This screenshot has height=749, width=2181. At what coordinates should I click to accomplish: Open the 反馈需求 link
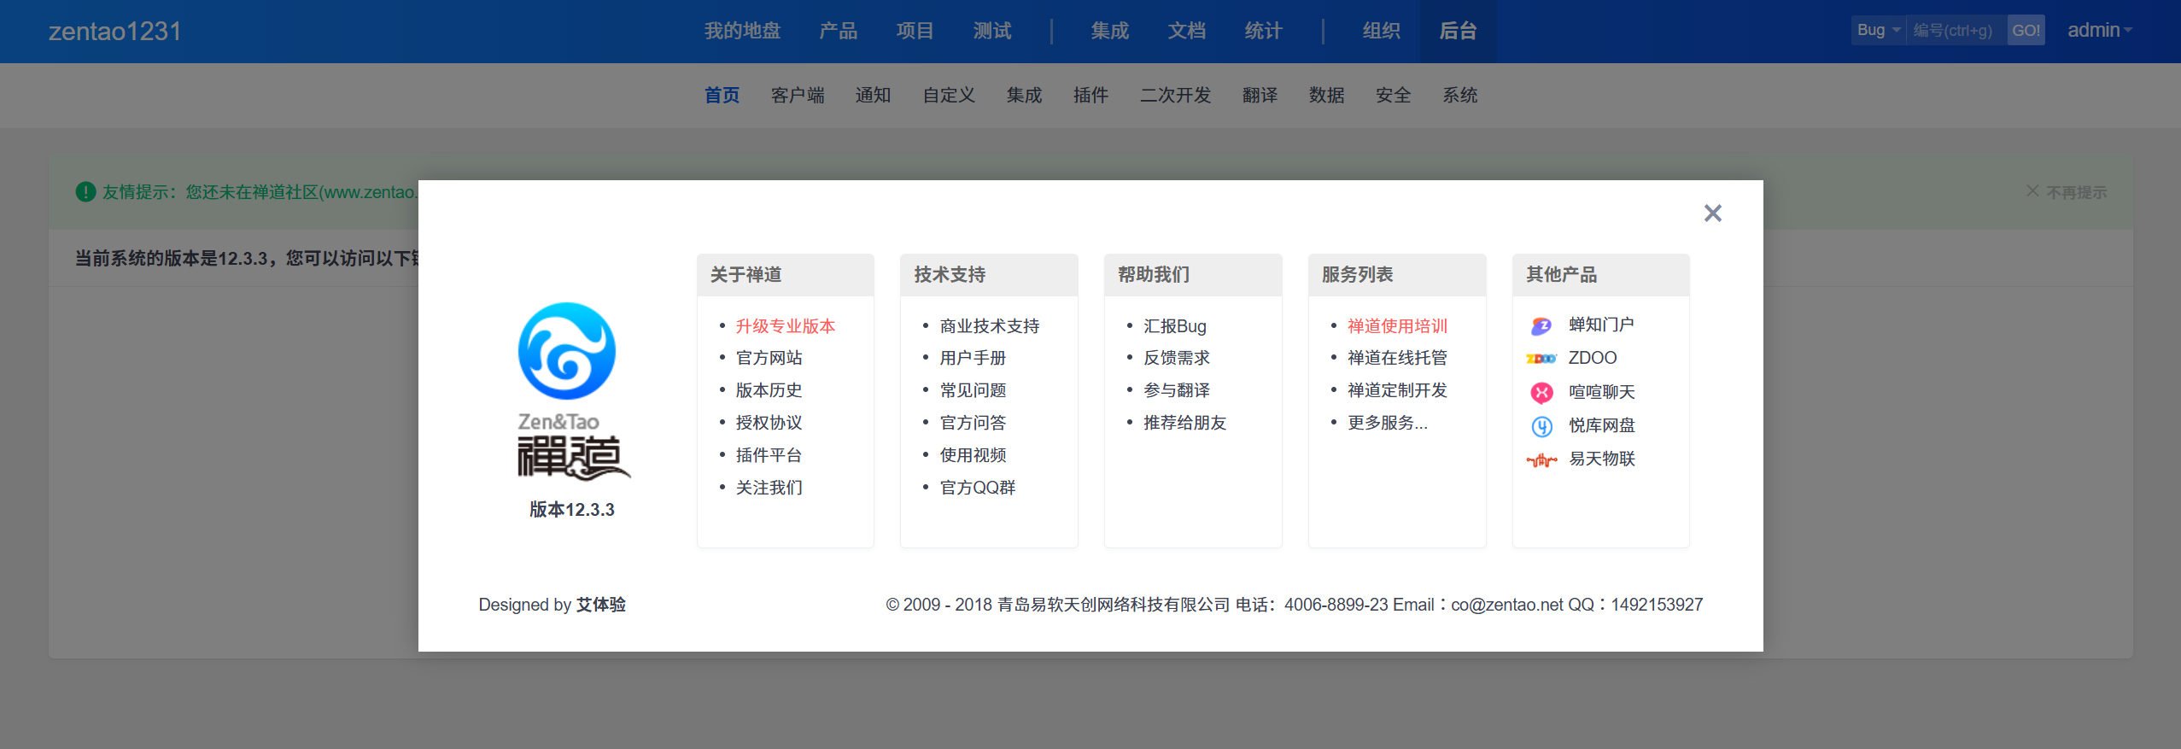[1177, 358]
